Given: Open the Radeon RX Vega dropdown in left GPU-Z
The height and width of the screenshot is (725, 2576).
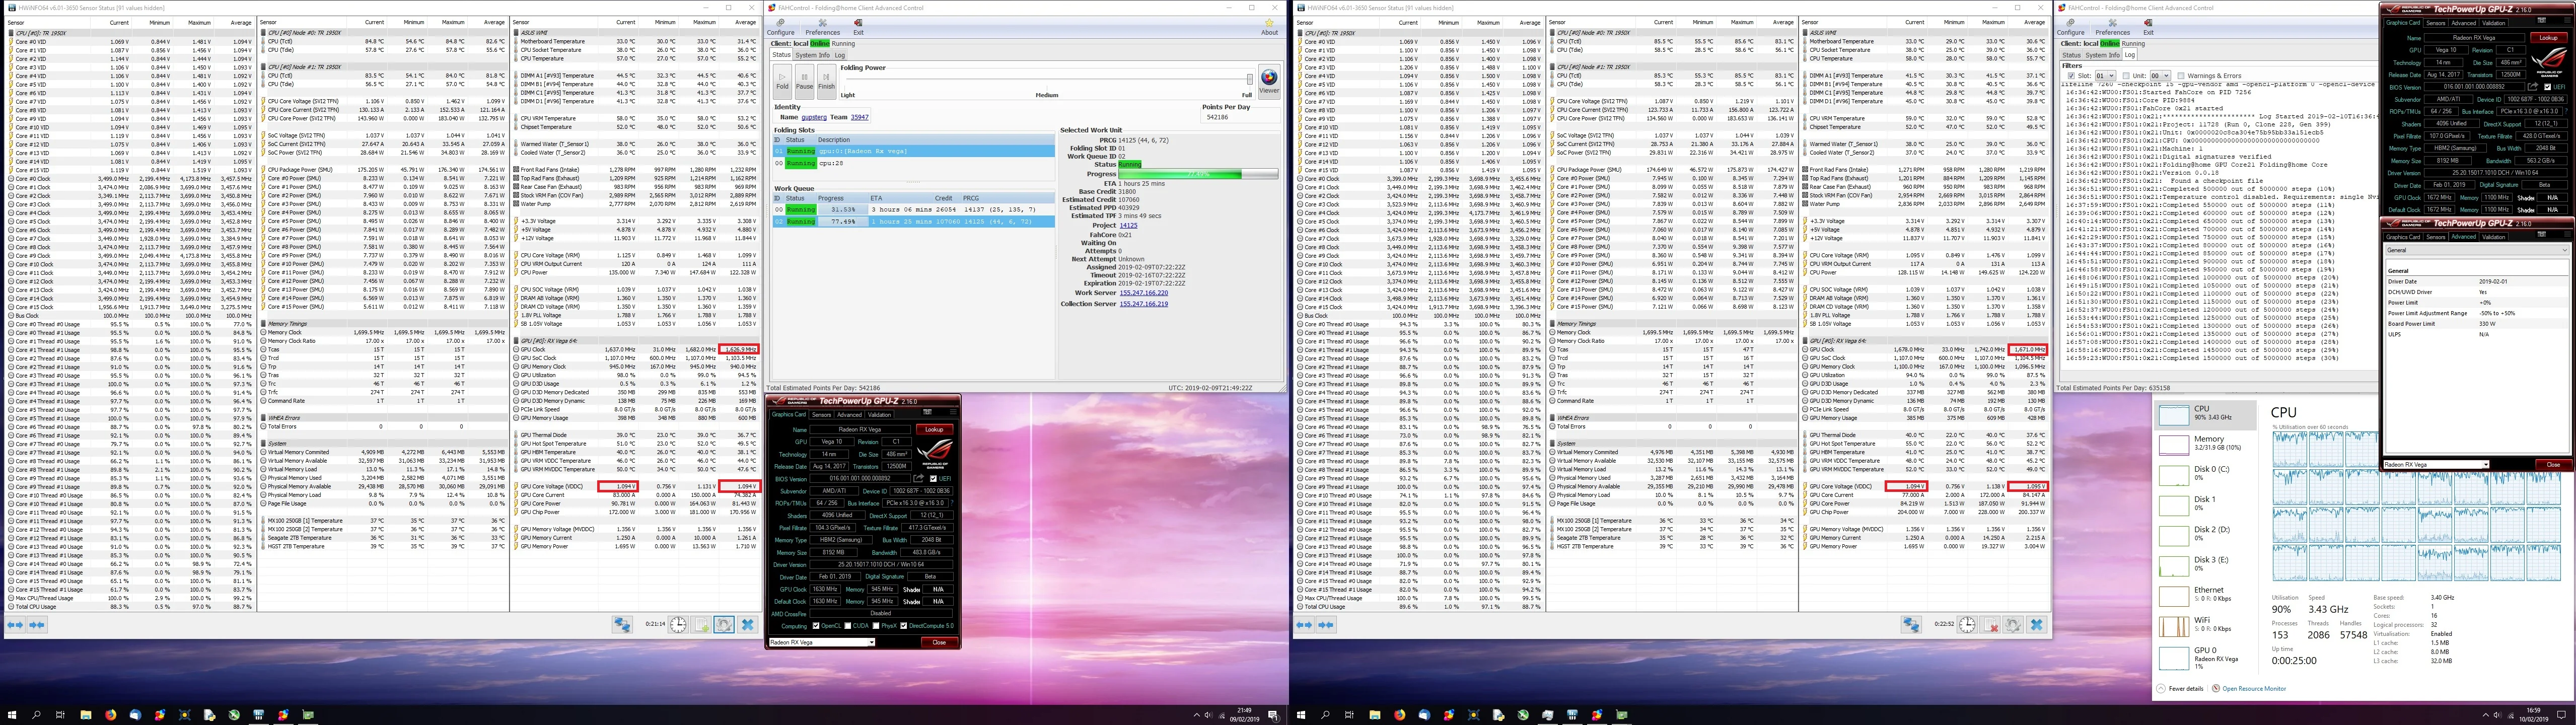Looking at the screenshot, I should (821, 642).
